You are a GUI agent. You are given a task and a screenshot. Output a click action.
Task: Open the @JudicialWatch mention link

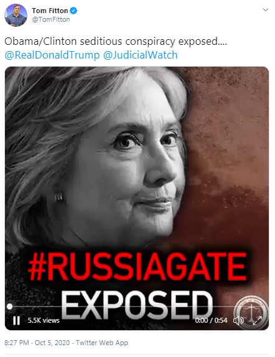point(140,55)
